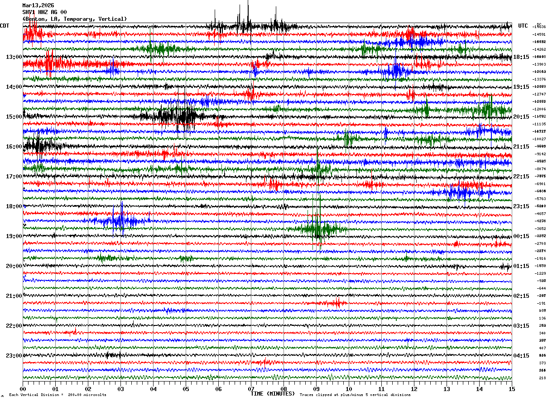548x401 pixels.
Task: Click the date text Mar13,2026
Action: coord(38,5)
